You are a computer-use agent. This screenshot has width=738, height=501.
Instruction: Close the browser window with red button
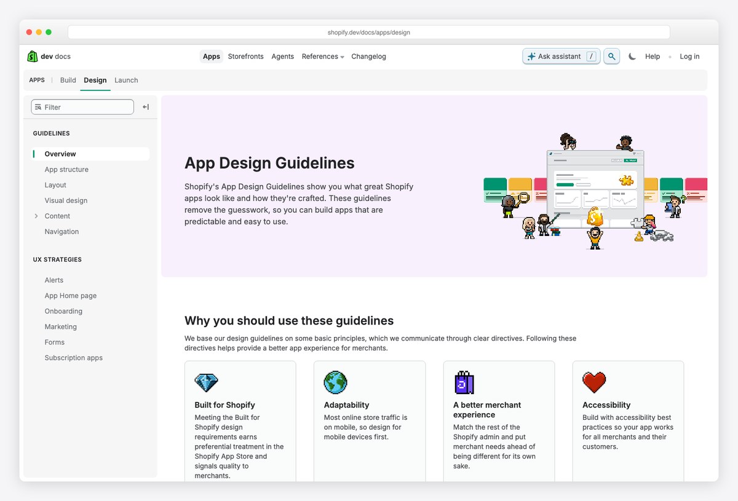(x=29, y=32)
